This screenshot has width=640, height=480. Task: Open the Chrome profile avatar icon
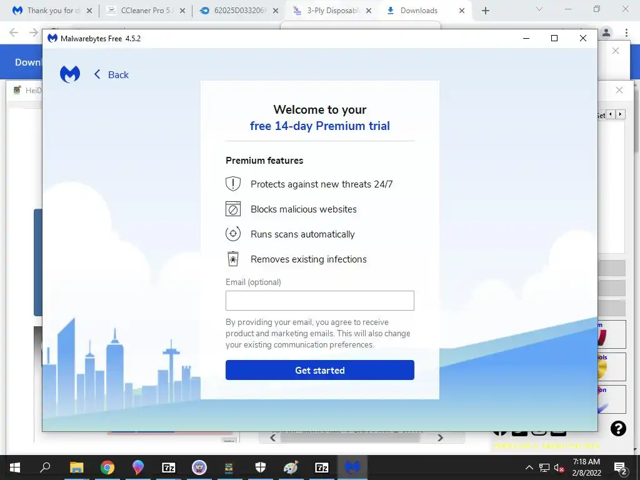pos(606,32)
